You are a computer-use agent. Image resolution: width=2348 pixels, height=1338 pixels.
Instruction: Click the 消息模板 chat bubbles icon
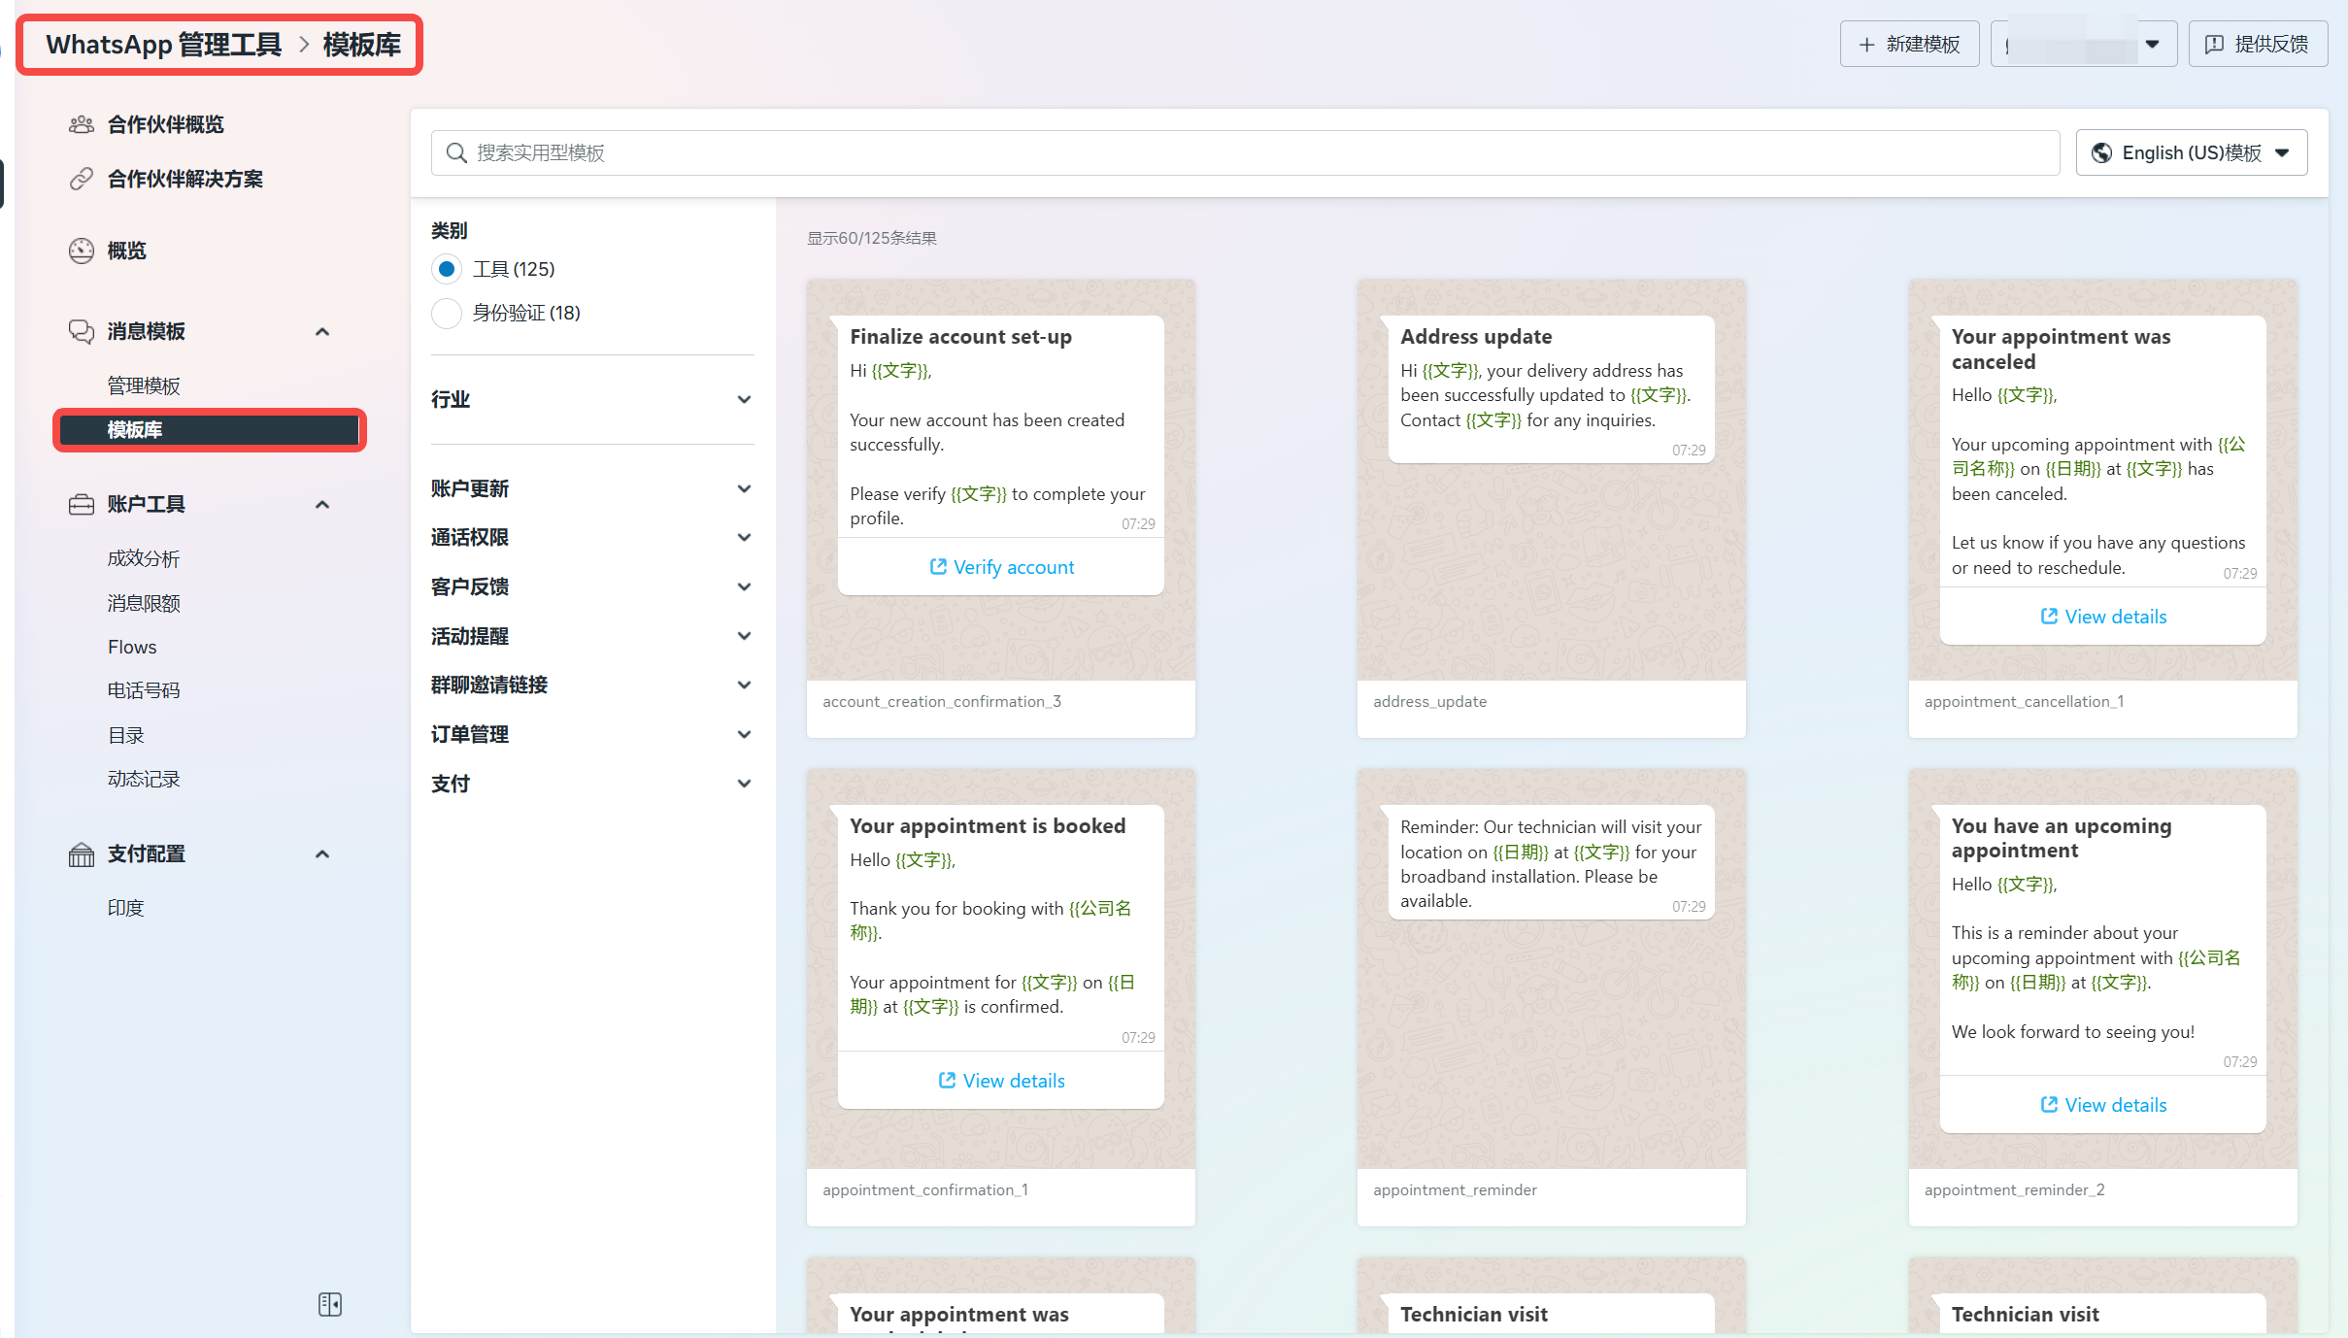coord(82,331)
